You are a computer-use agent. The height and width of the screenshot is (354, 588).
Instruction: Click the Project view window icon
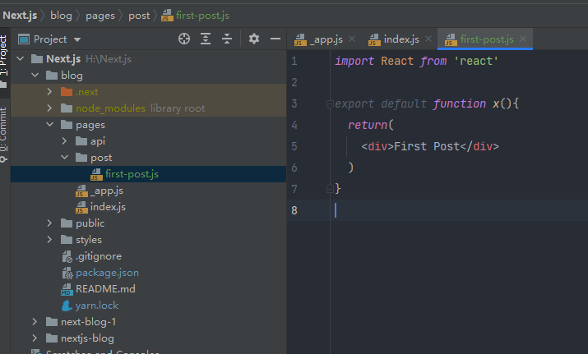pyautogui.click(x=24, y=39)
